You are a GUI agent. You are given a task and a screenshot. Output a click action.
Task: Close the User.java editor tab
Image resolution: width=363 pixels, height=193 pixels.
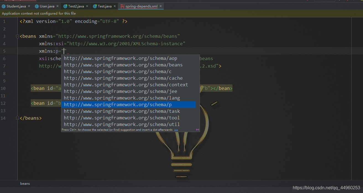(x=58, y=6)
